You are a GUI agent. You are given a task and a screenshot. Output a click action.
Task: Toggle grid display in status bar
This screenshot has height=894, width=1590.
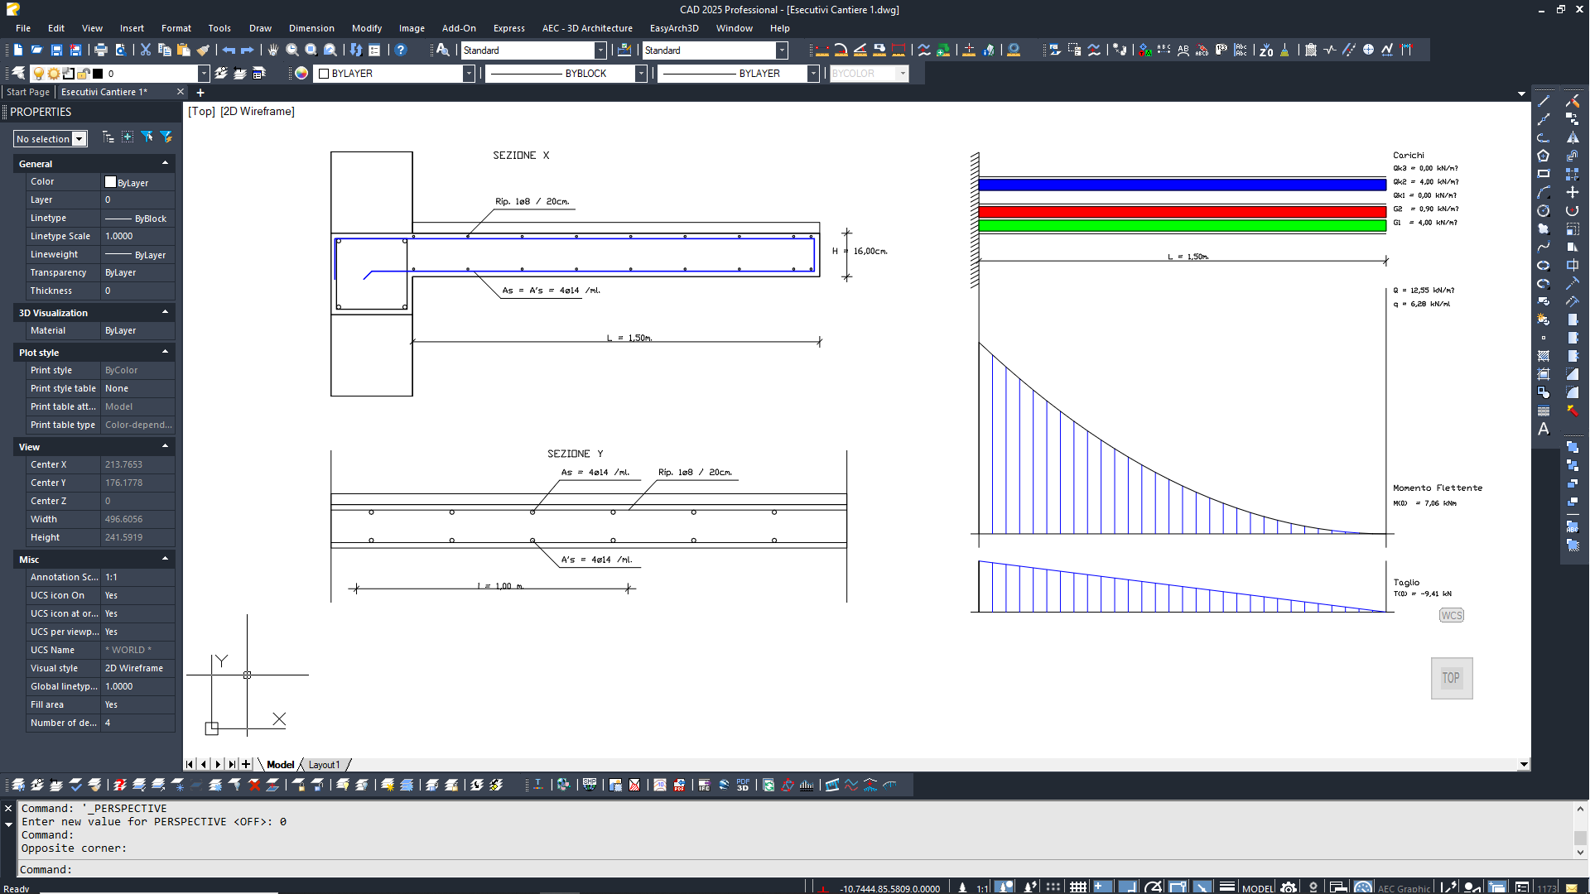tap(1077, 887)
